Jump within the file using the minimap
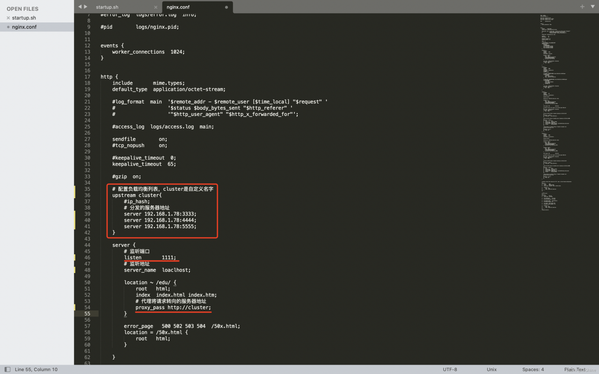This screenshot has width=599, height=374. click(x=557, y=112)
